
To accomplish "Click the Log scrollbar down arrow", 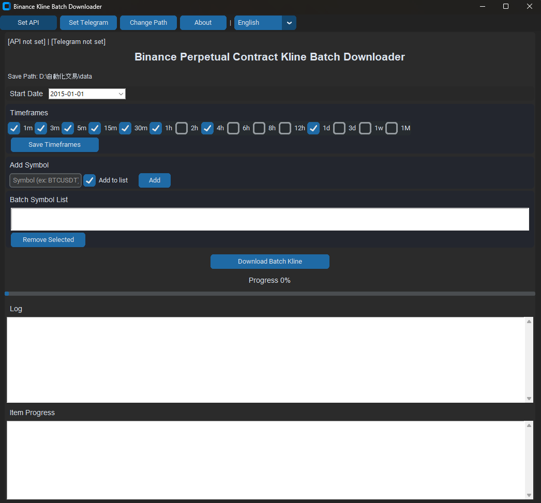I will [x=529, y=399].
